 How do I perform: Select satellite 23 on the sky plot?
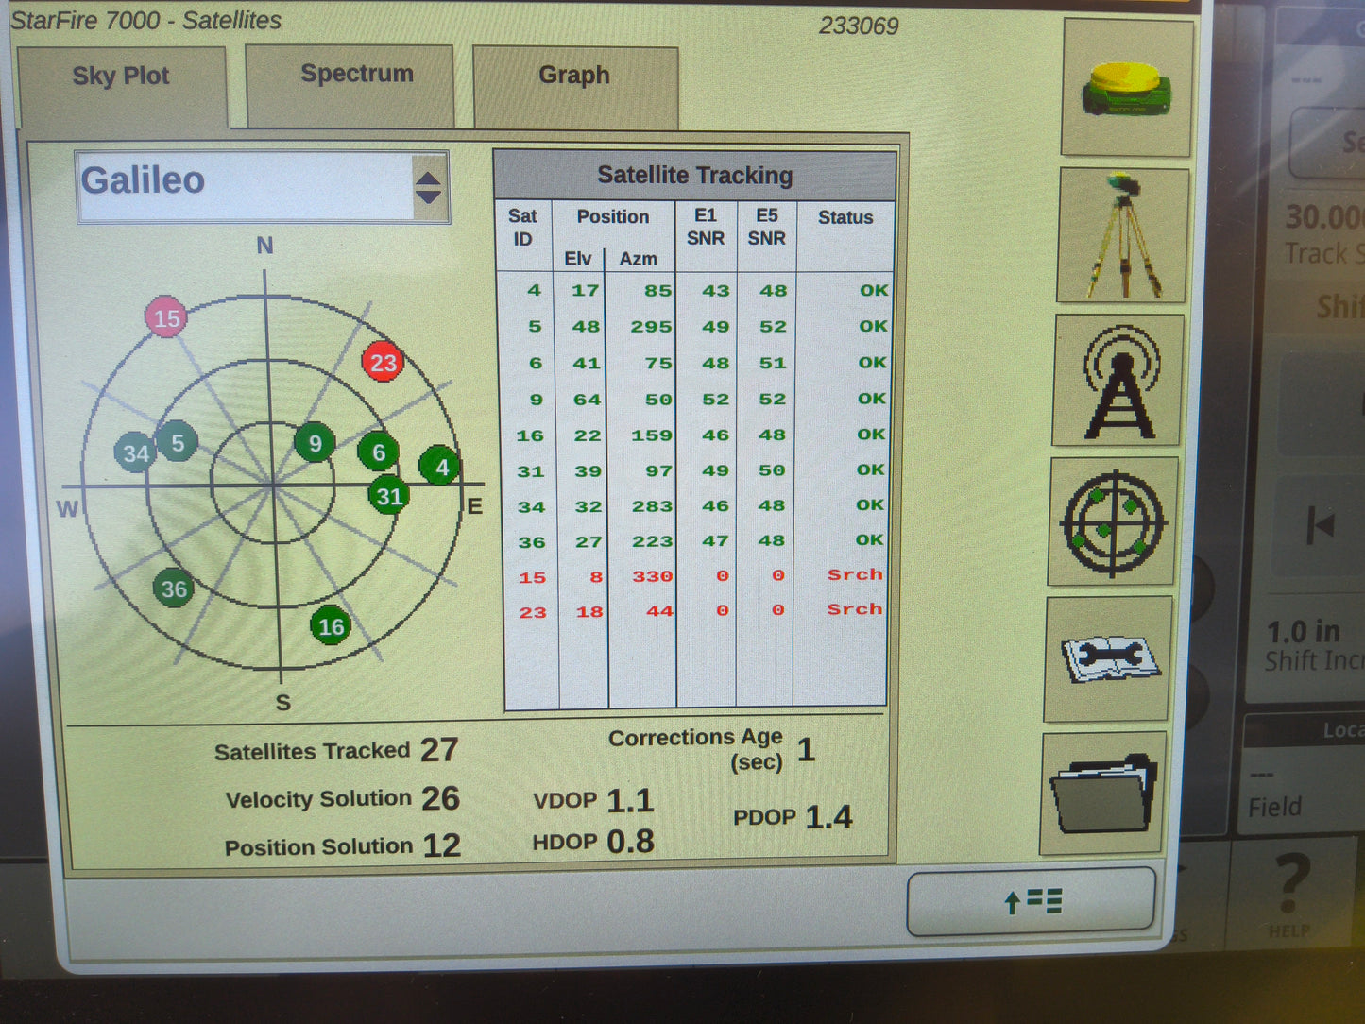(x=383, y=363)
